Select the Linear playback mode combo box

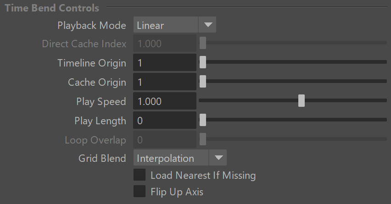pyautogui.click(x=175, y=25)
